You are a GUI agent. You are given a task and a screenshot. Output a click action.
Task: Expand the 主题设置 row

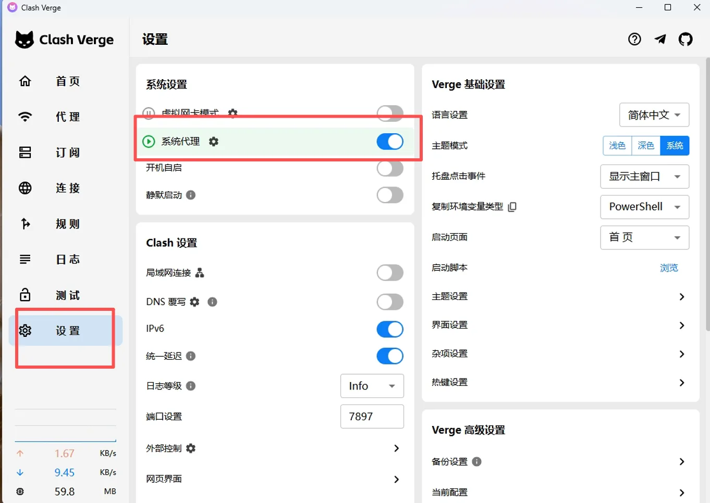click(x=560, y=296)
